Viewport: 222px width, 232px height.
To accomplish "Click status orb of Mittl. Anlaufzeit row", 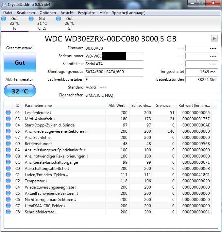I will tap(8, 119).
